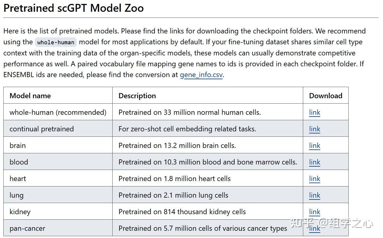This screenshot has height=238, width=383.
Task: Click the Model name column header
Action: pyautogui.click(x=30, y=96)
